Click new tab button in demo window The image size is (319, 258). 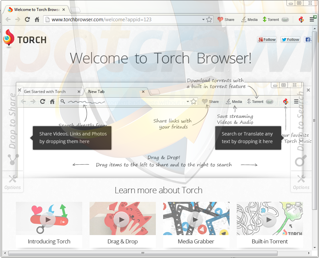(155, 92)
